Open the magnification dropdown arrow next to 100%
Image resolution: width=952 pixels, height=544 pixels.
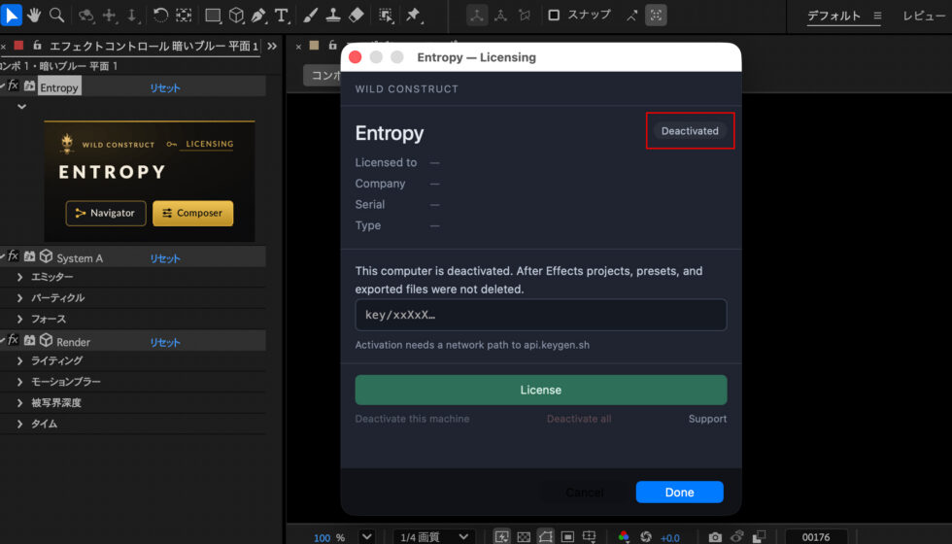[x=366, y=536]
